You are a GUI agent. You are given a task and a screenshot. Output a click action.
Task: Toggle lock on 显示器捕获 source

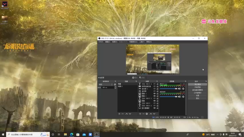tap(157, 108)
